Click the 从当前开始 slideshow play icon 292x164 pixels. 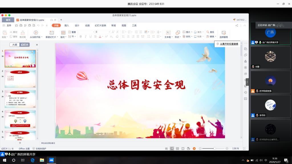point(36,32)
